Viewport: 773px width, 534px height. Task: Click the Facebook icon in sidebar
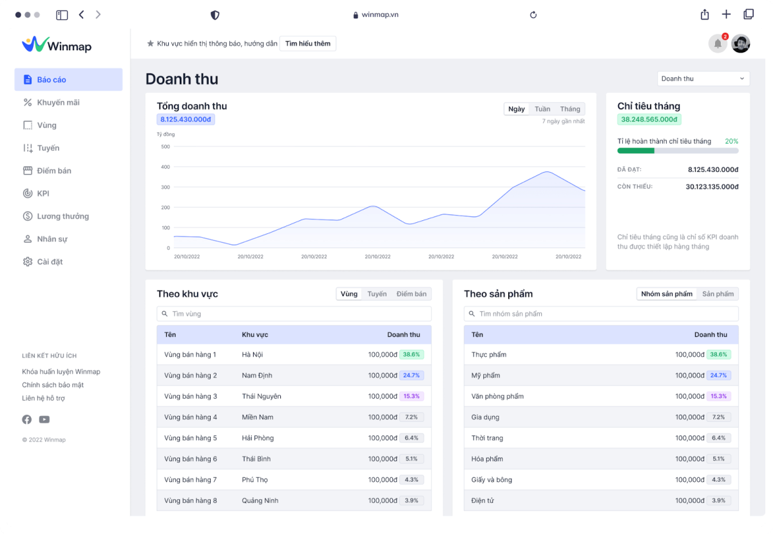point(27,419)
